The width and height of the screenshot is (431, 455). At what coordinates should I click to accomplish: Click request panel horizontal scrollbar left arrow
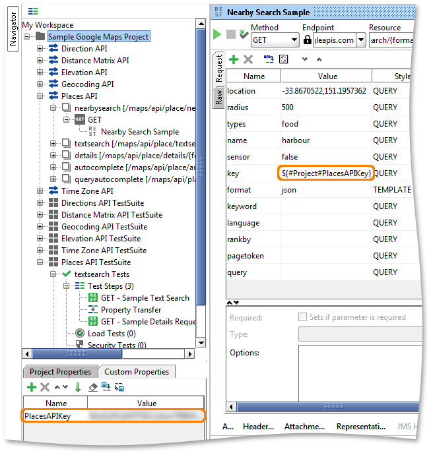(231, 407)
